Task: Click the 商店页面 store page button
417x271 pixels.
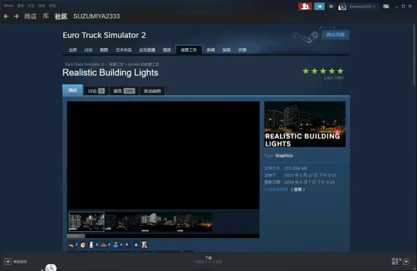Action: click(335, 35)
